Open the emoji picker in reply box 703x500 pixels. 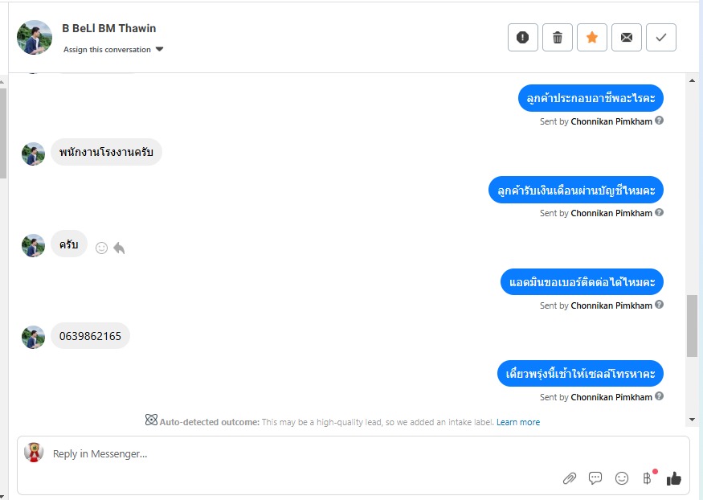[621, 478]
